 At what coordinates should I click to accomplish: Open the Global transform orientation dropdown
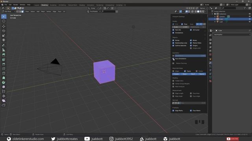[x=93, y=8]
